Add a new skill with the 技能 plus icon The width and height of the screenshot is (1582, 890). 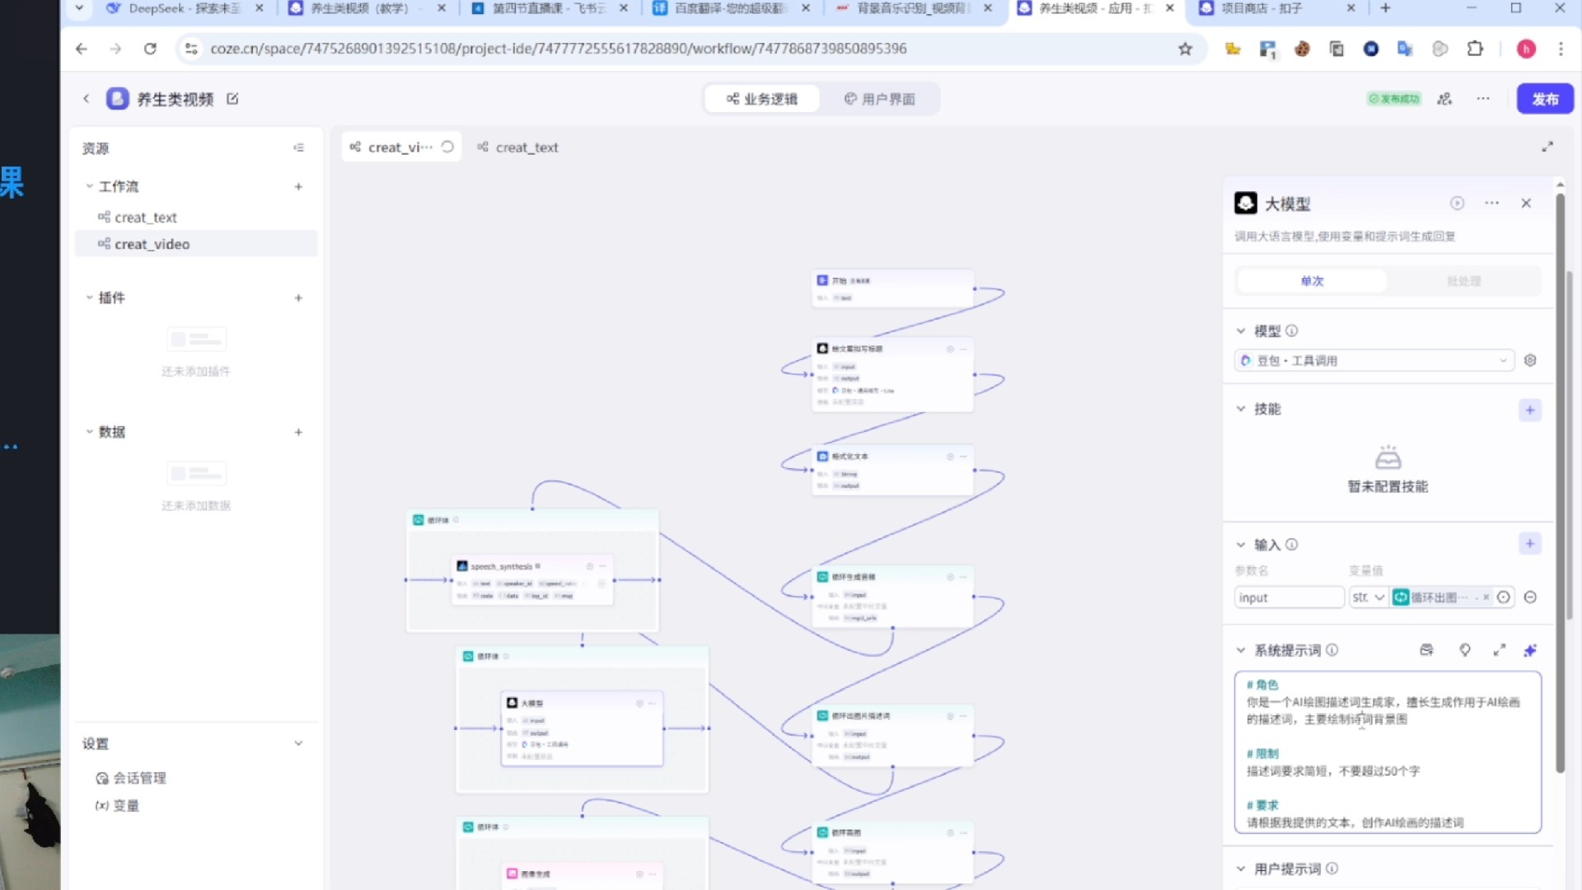(1530, 410)
